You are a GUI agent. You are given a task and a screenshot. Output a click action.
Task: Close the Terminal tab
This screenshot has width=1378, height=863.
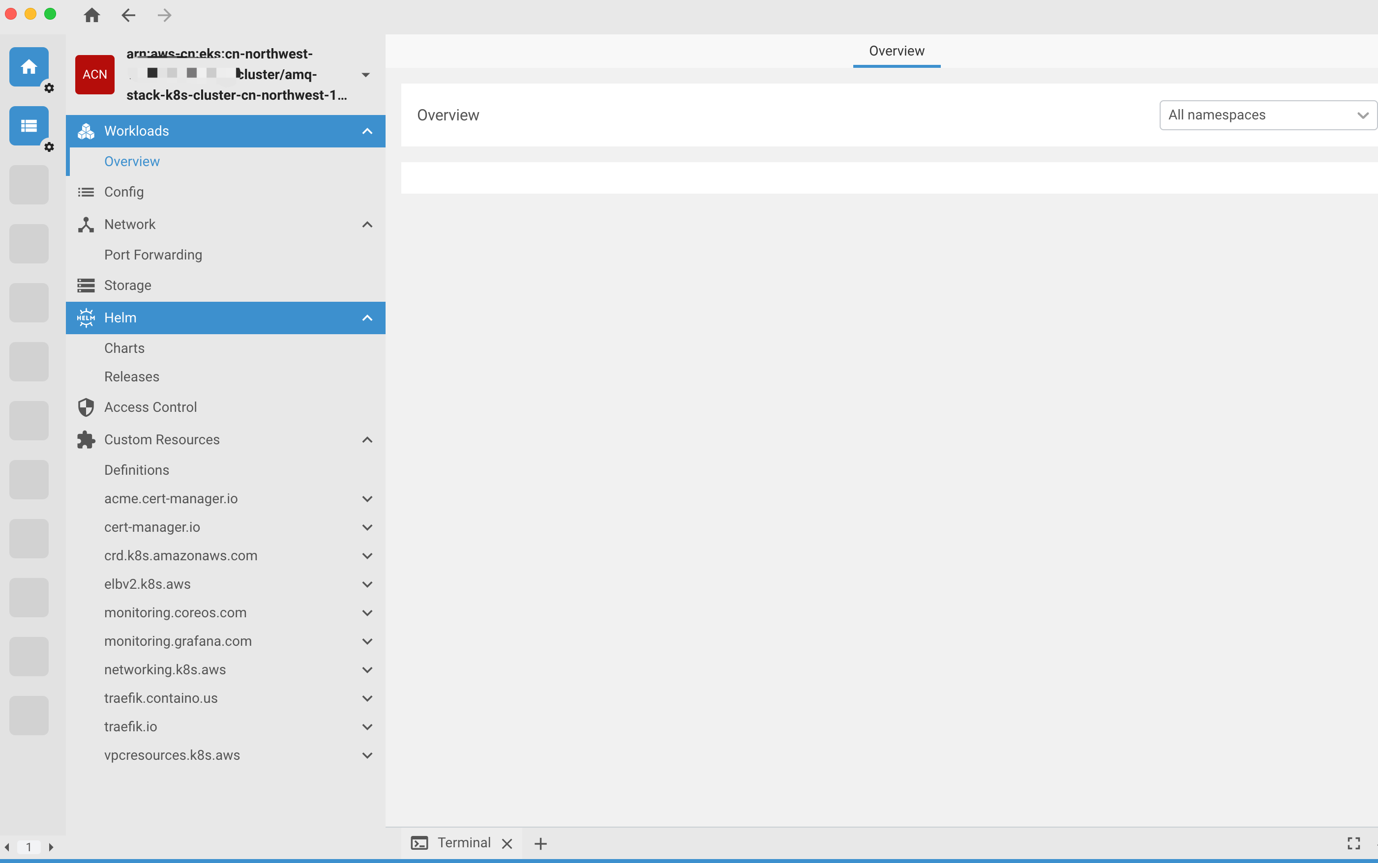tap(506, 843)
